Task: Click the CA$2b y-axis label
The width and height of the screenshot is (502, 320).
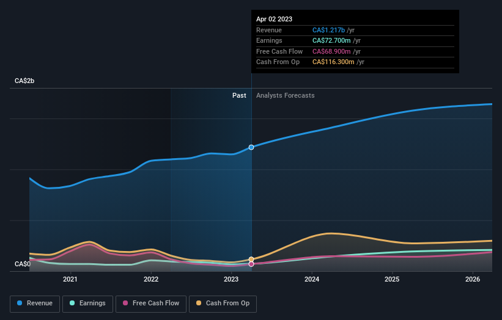Action: pos(24,81)
